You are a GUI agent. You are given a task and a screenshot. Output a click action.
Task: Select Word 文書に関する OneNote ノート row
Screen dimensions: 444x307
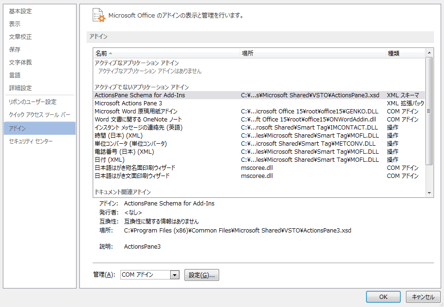click(x=259, y=119)
